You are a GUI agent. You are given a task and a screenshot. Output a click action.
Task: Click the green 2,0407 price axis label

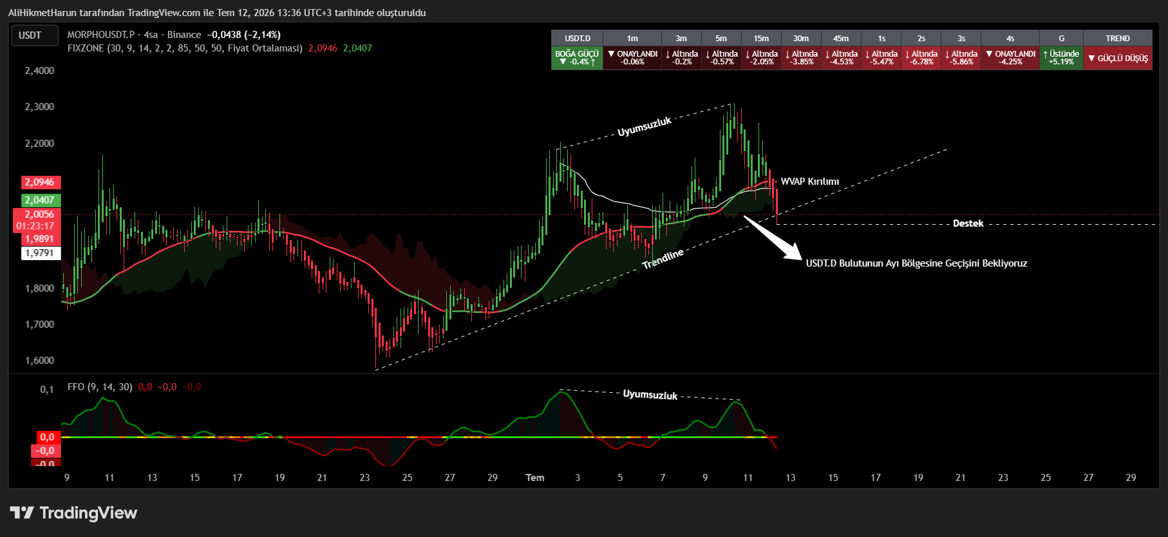pos(40,200)
